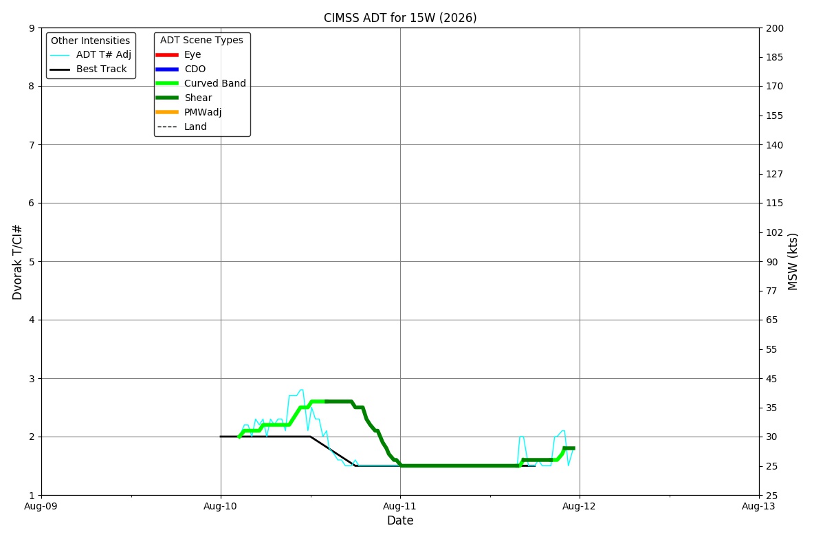Select the 'ADT Scene Types' legend title

(201, 41)
